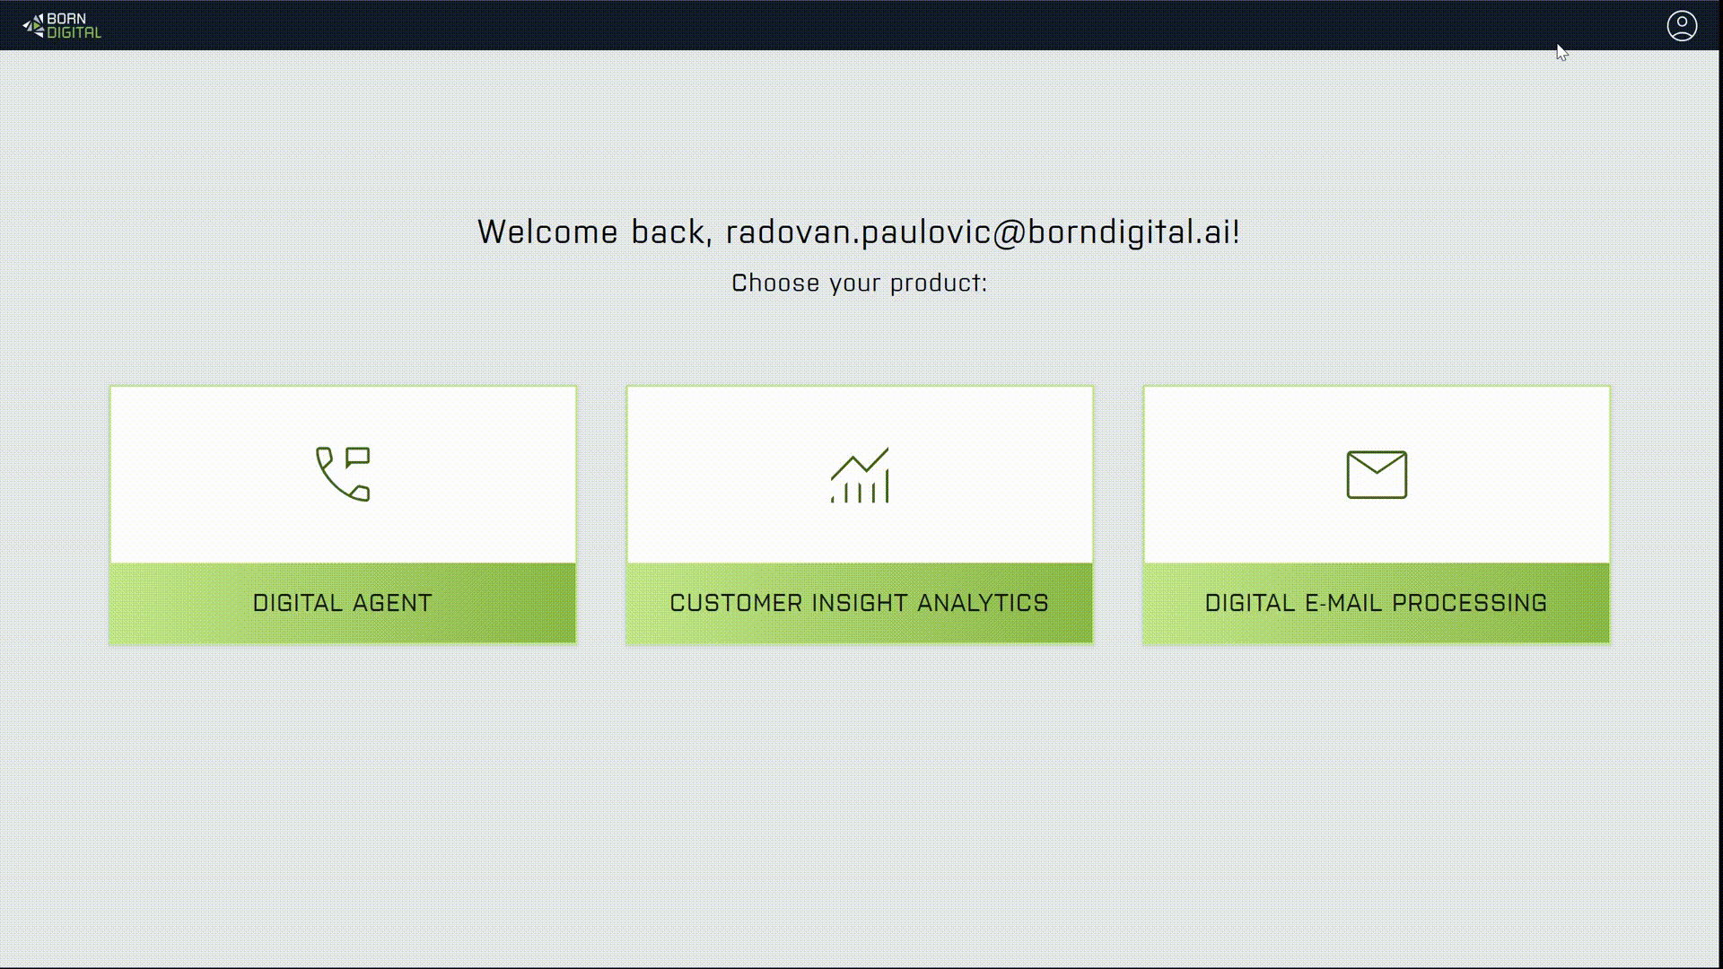1723x969 pixels.
Task: Click the 'BORN' word in the logo
Action: [66, 19]
